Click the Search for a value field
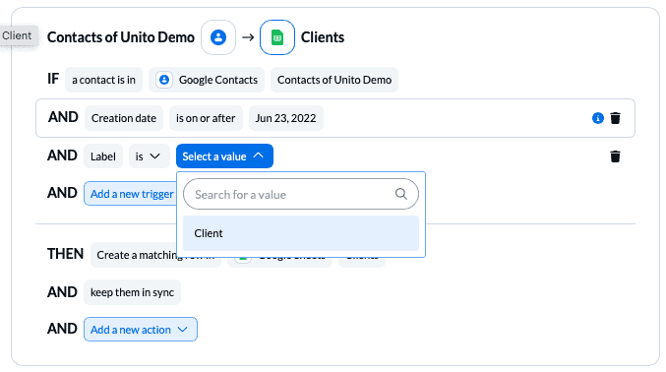The height and width of the screenshot is (372, 666). click(x=301, y=194)
